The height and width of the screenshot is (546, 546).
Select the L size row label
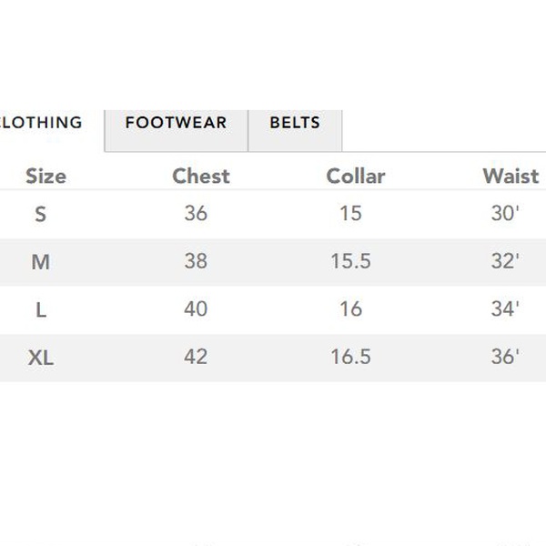(x=41, y=310)
